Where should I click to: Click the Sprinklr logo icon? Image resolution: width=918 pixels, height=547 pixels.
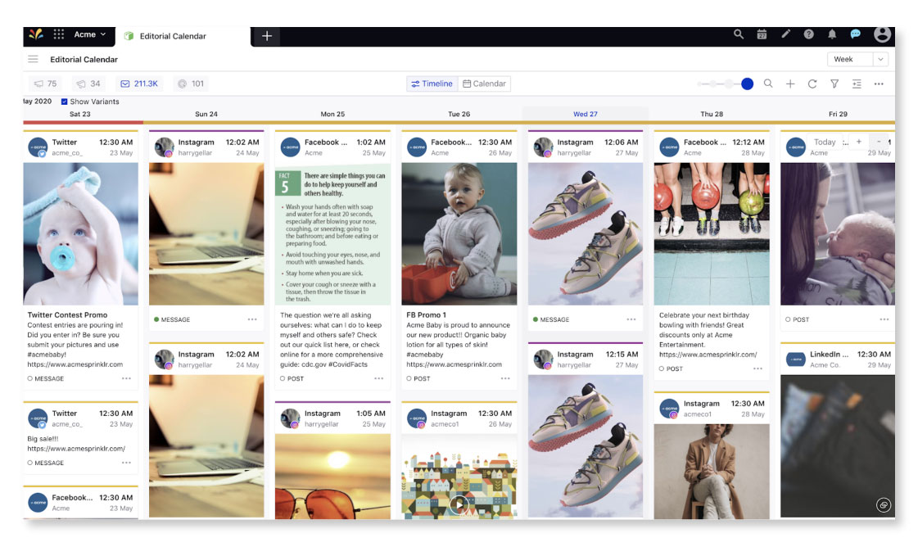click(x=36, y=34)
